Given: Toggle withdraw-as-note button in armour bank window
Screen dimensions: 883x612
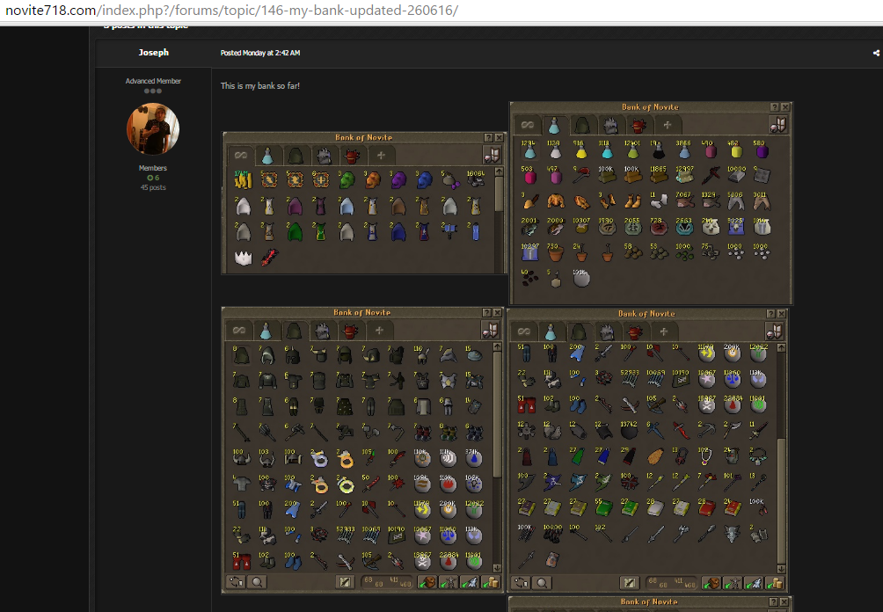Looking at the screenshot, I should 344,582.
